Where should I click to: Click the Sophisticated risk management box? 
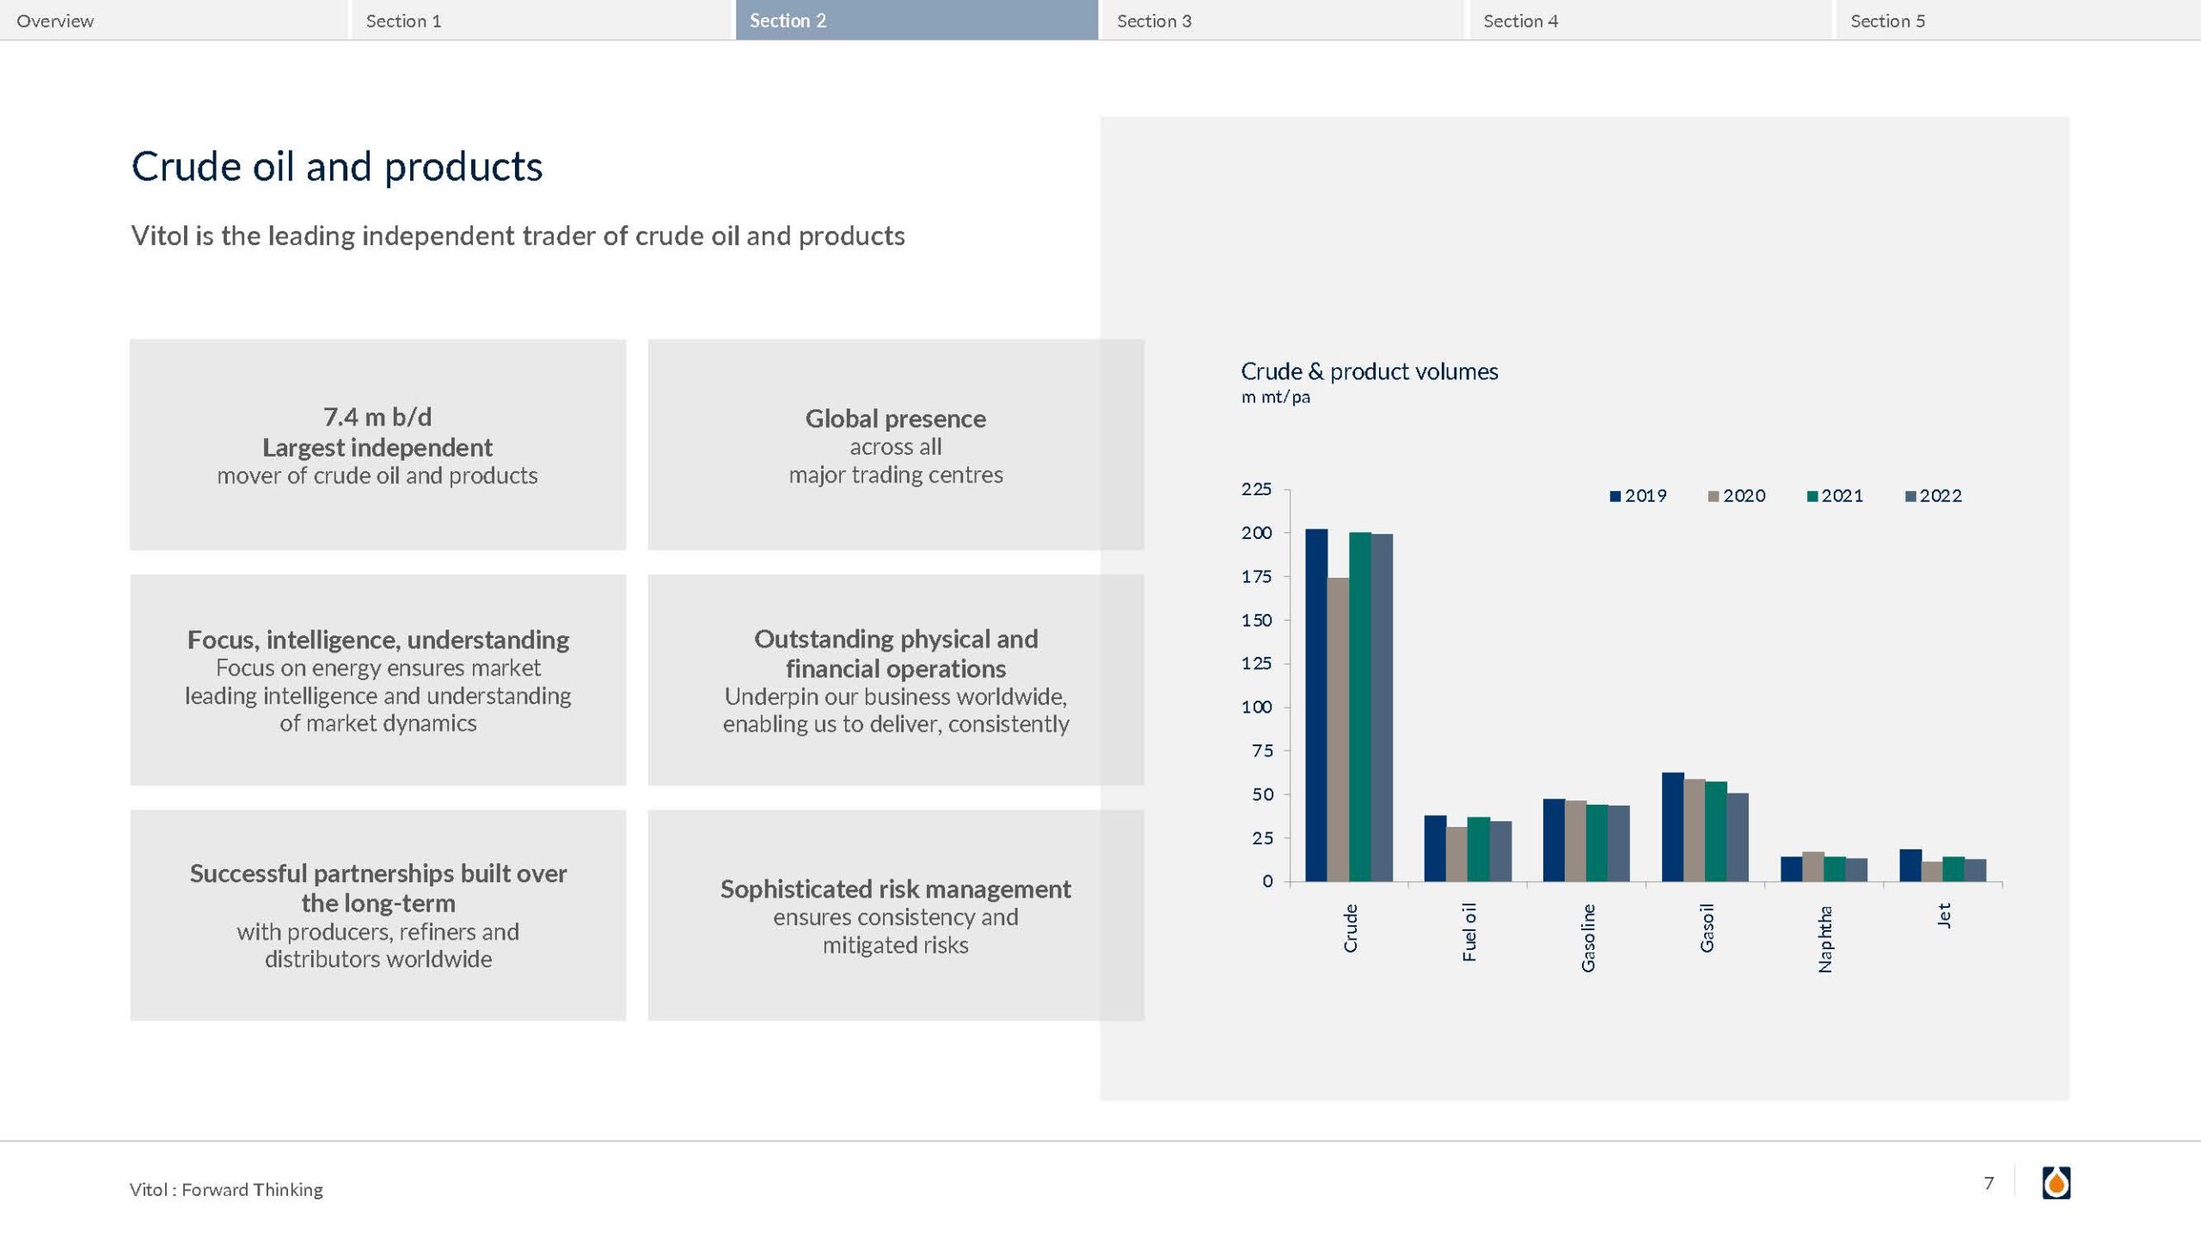click(x=895, y=915)
